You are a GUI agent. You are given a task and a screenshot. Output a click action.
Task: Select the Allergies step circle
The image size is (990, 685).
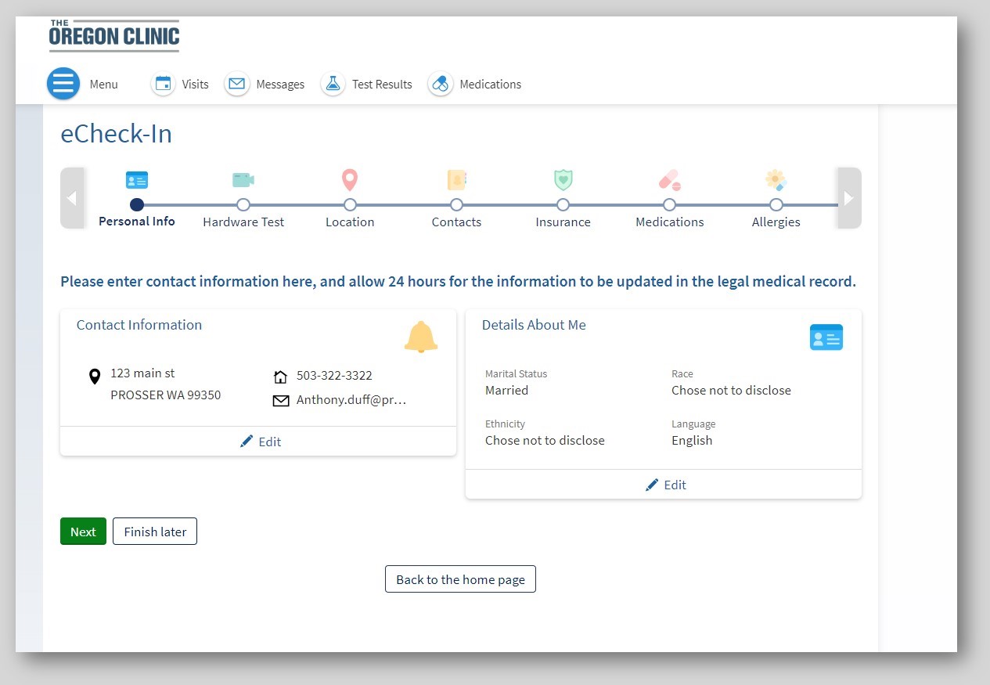pyautogui.click(x=776, y=205)
